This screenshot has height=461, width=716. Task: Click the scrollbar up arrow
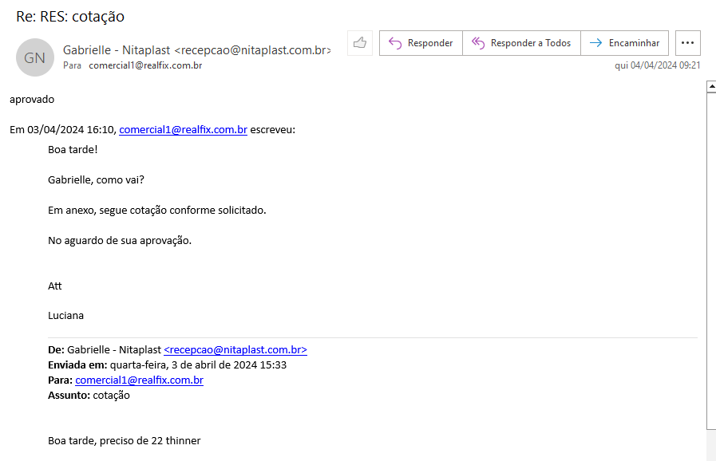click(710, 87)
